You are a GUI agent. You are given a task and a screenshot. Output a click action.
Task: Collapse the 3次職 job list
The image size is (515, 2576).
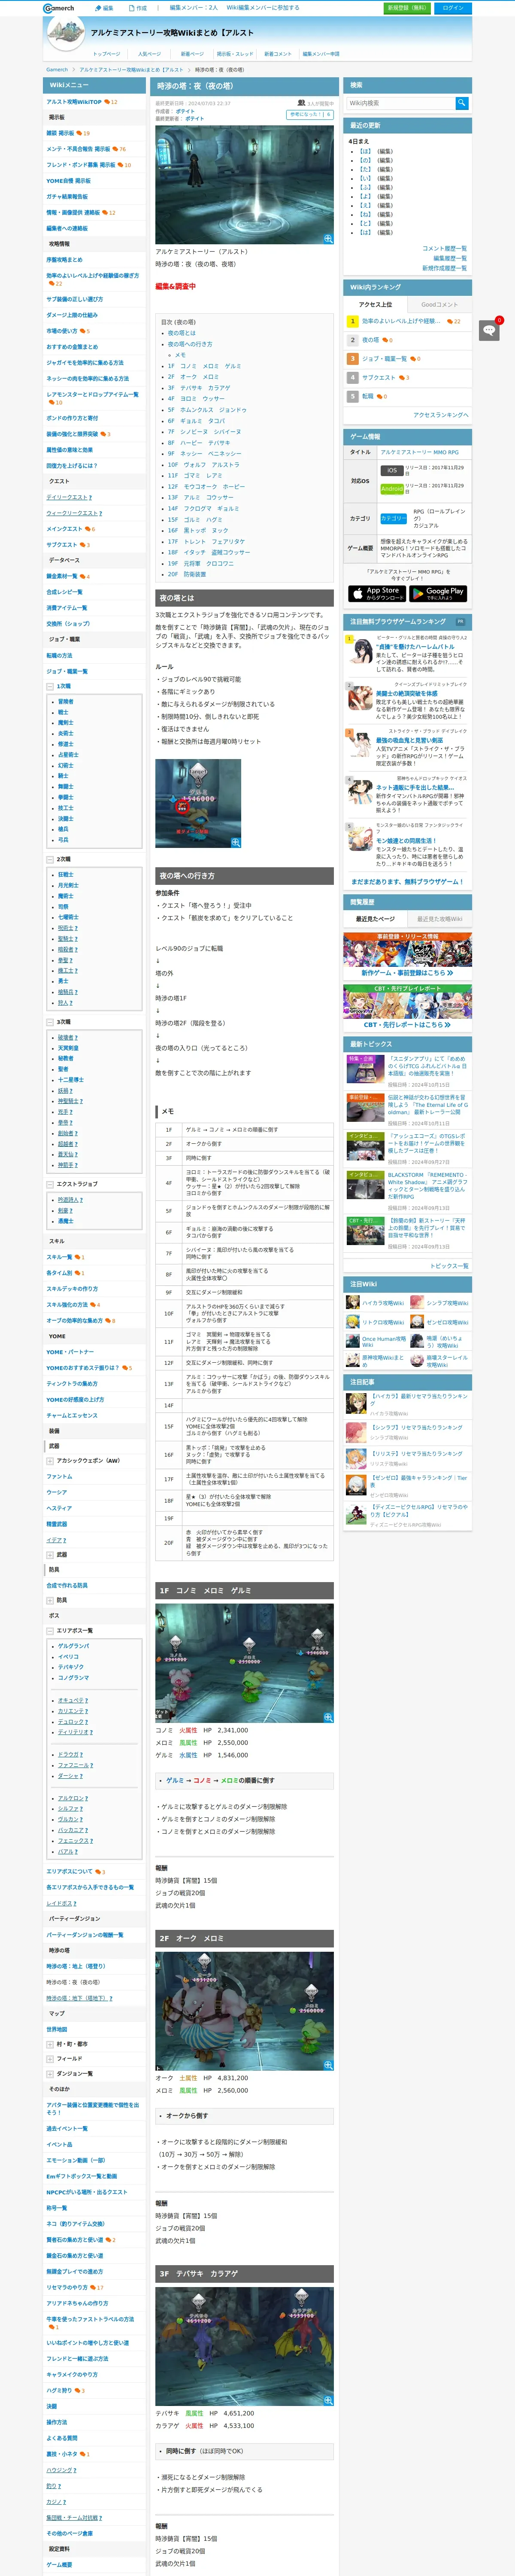click(x=50, y=1022)
